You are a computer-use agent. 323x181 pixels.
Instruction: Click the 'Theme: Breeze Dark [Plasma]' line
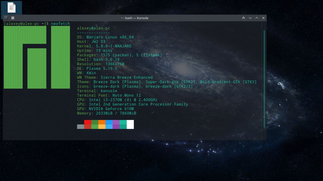tap(167, 82)
